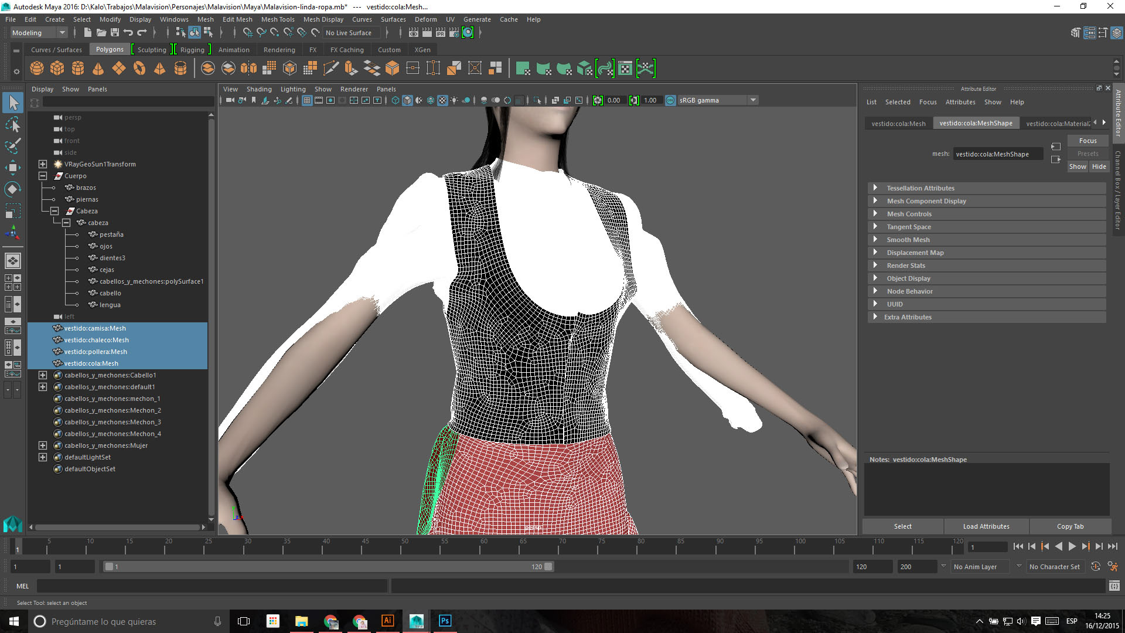Click the polygon cube shelf icon
The width and height of the screenshot is (1125, 633).
coord(57,69)
